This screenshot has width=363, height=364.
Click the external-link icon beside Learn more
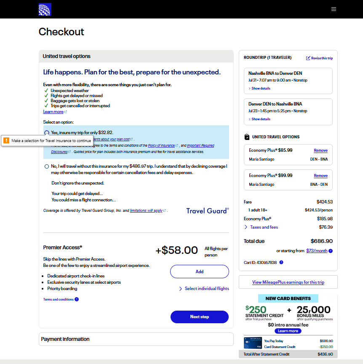[66, 112]
